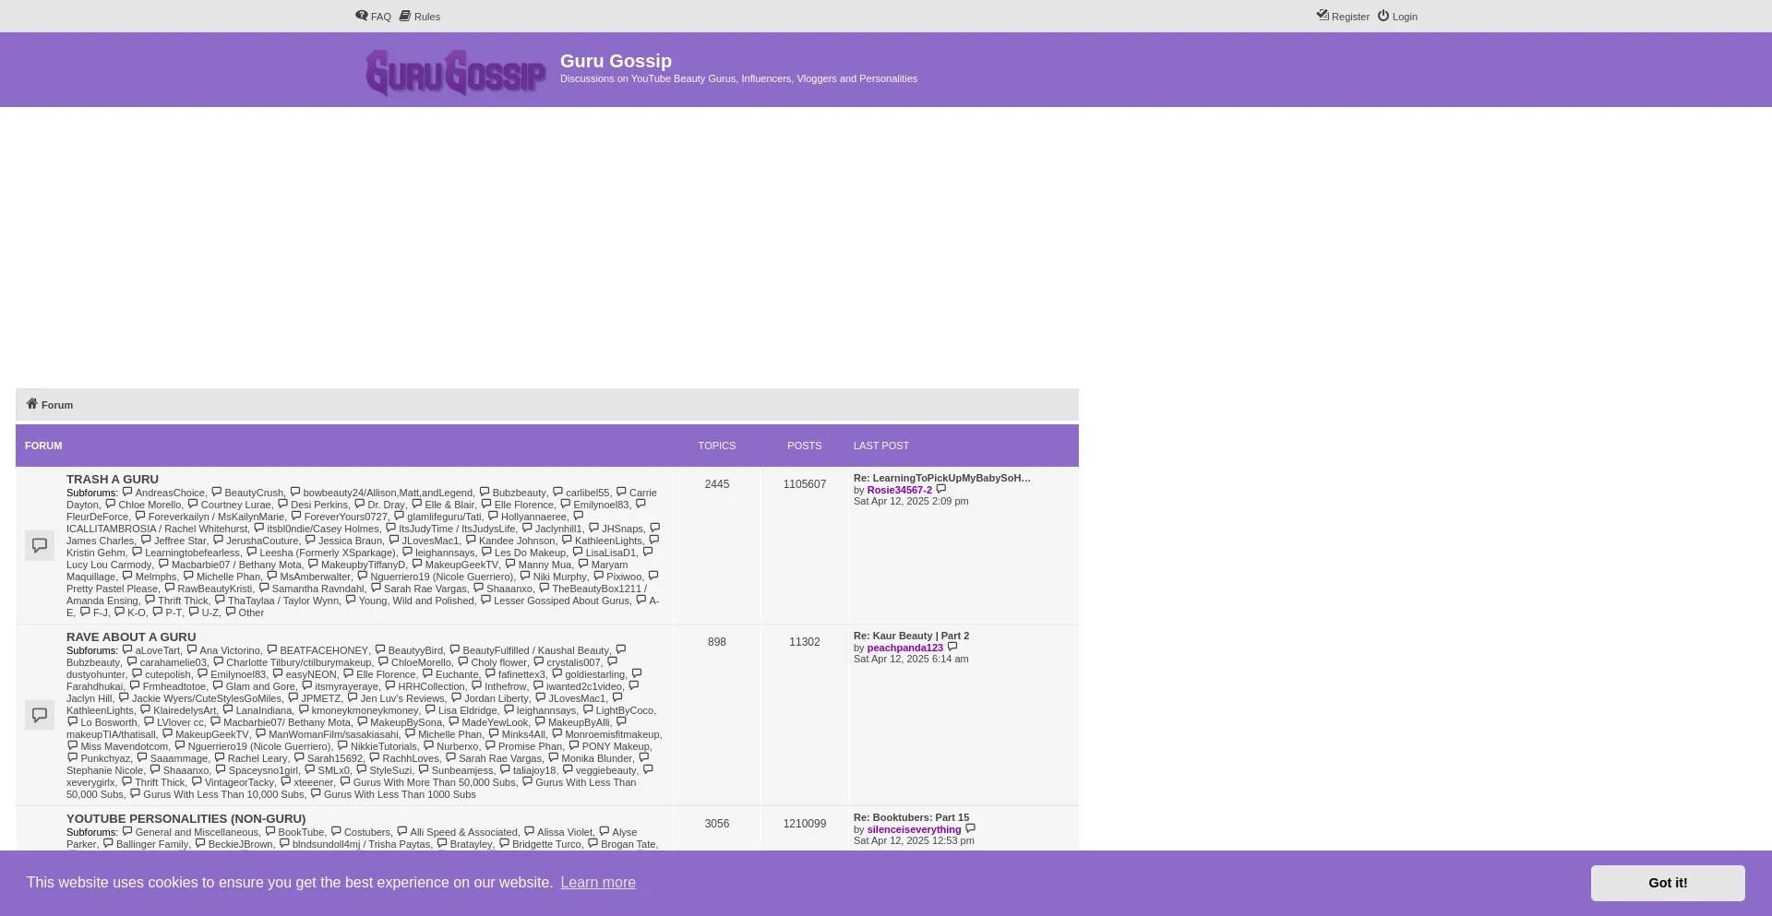
Task: Dismiss cookie notice with Got it!
Action: 1668,883
